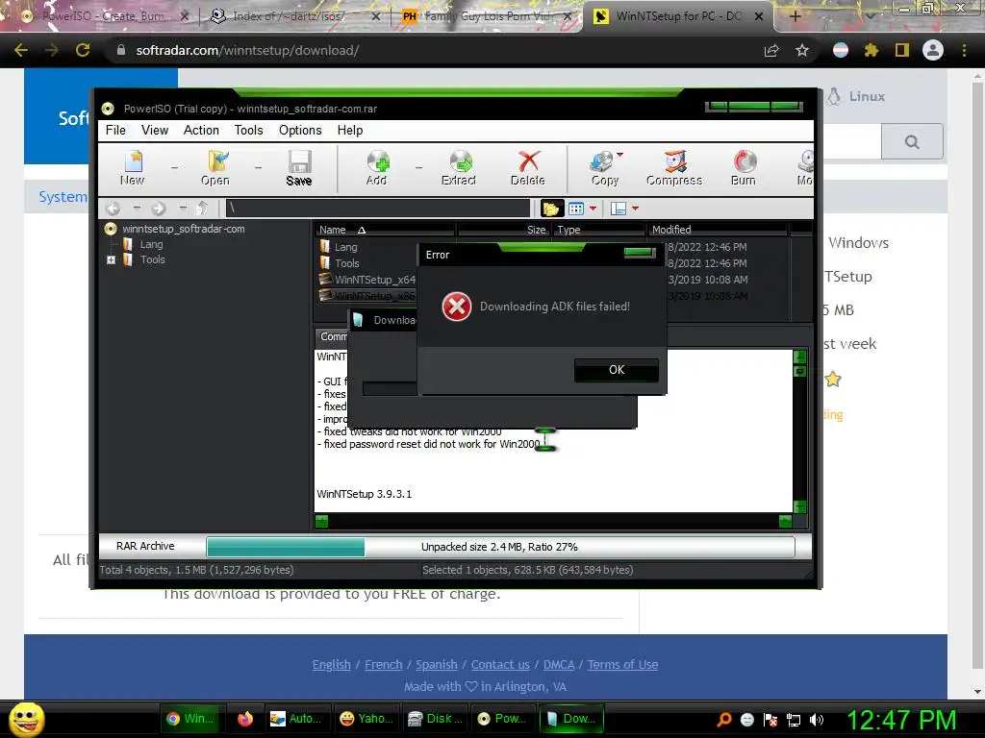Click the softradar.com address bar
The image size is (985, 738).
point(434,50)
